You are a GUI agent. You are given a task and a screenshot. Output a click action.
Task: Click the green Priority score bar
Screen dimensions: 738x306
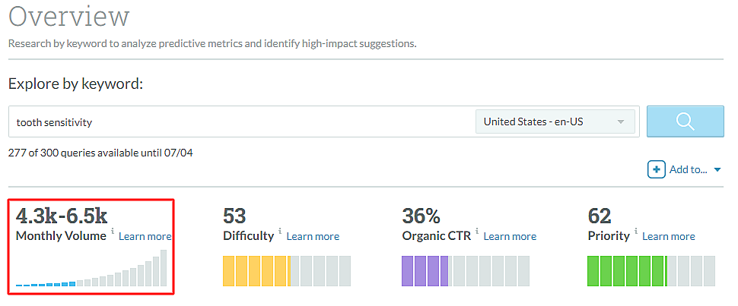point(627,271)
